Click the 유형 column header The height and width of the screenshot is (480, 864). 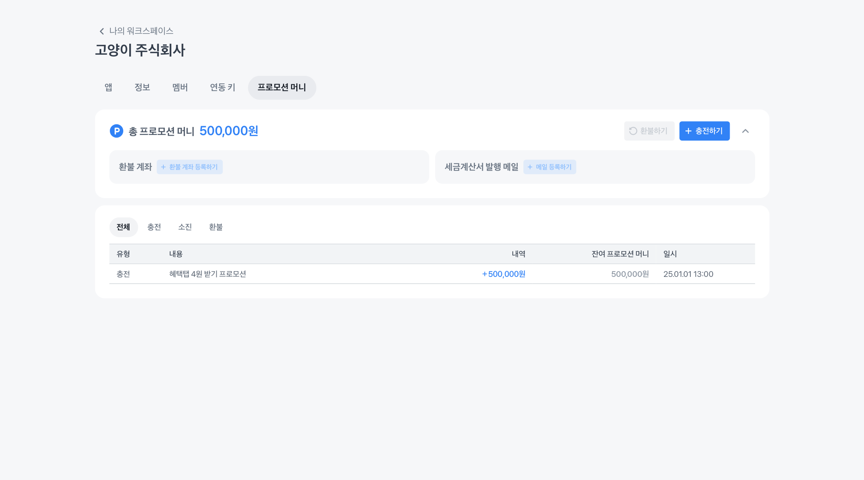pyautogui.click(x=123, y=254)
